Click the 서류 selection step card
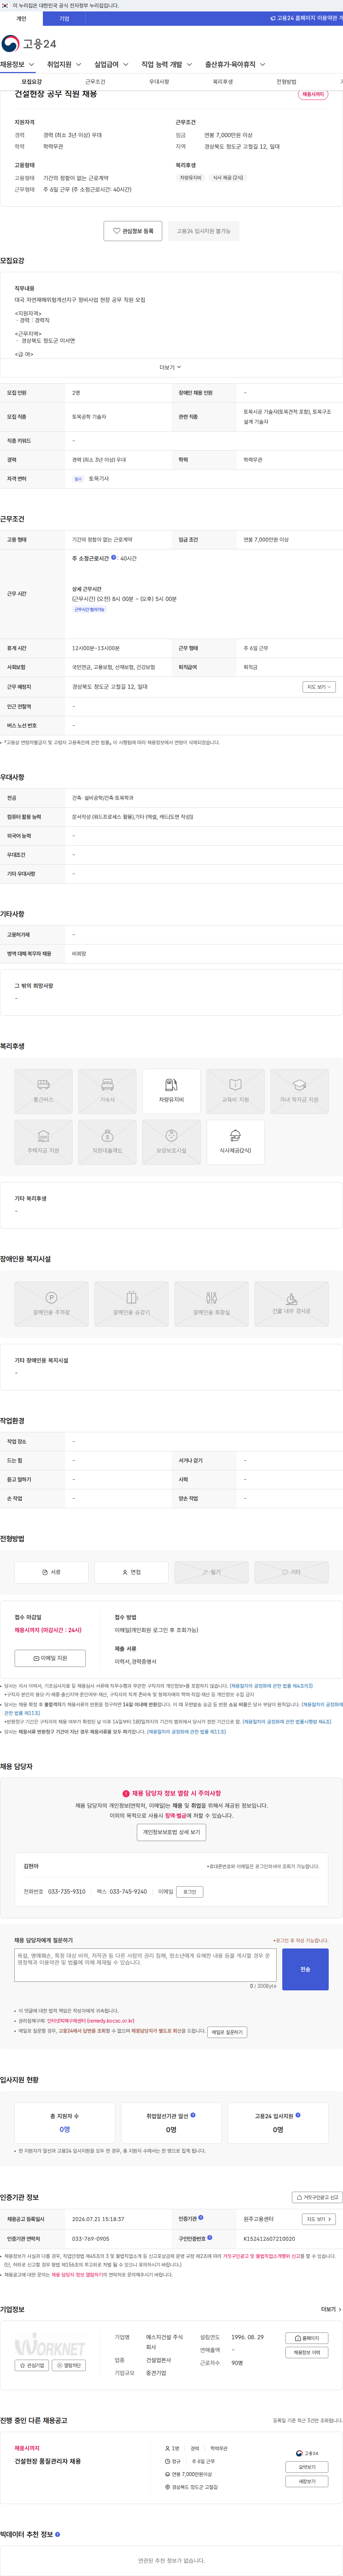Image resolution: width=343 pixels, height=2576 pixels. click(x=52, y=1572)
